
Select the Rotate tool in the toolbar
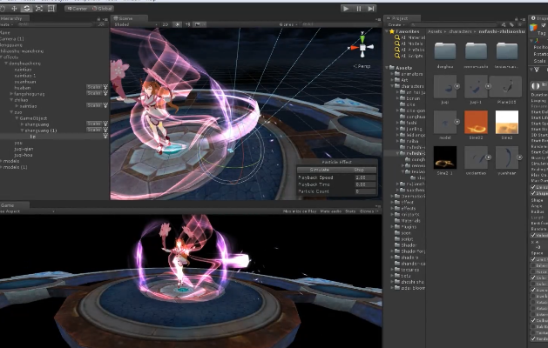26,9
